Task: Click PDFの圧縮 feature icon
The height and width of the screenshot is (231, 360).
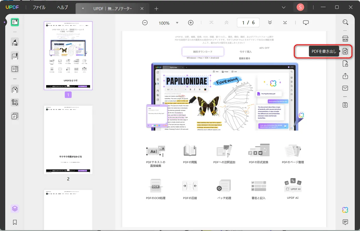Action: (190, 186)
